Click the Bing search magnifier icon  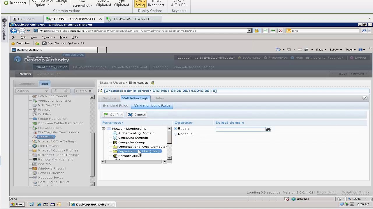pyautogui.click(x=364, y=30)
